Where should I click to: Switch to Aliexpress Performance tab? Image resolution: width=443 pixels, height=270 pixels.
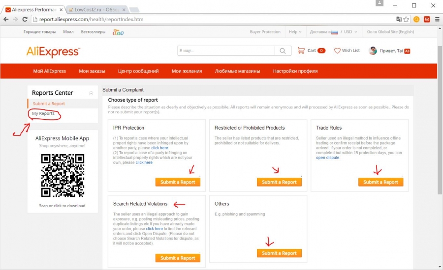[x=33, y=10]
